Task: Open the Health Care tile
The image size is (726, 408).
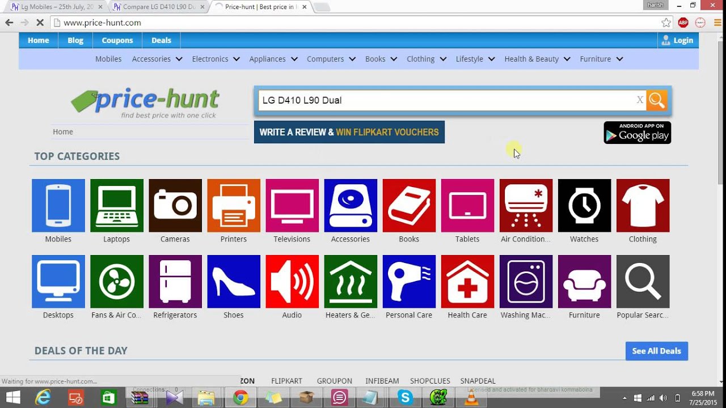Action: (x=467, y=282)
